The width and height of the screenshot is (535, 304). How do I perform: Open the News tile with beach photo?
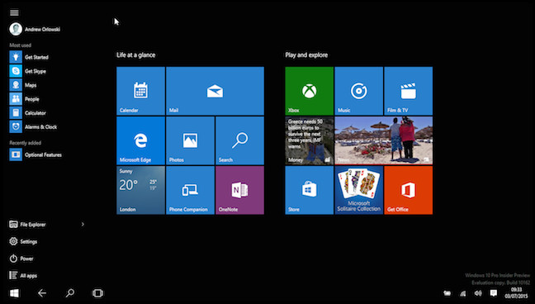384,140
